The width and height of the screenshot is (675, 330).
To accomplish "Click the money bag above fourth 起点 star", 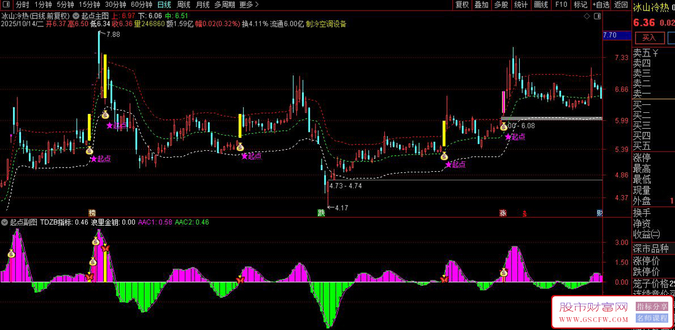I will tap(444, 156).
